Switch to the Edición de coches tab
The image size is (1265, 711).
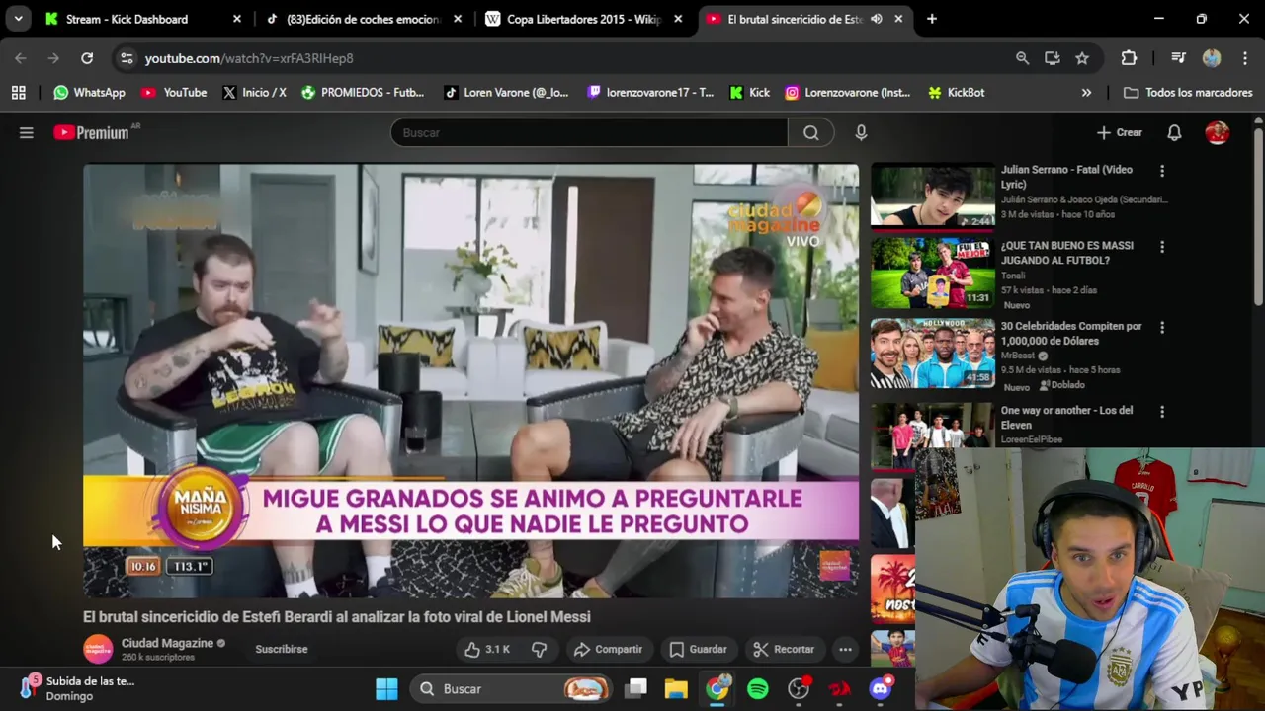point(363,19)
